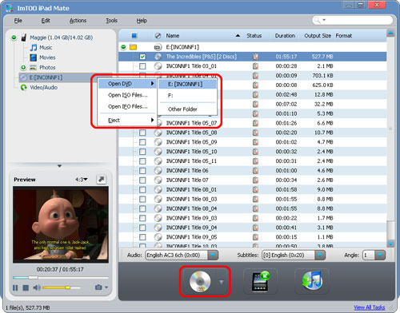Image resolution: width=400 pixels, height=313 pixels.
Task: Open the snapshot options dropdown arrow
Action: 106,287
